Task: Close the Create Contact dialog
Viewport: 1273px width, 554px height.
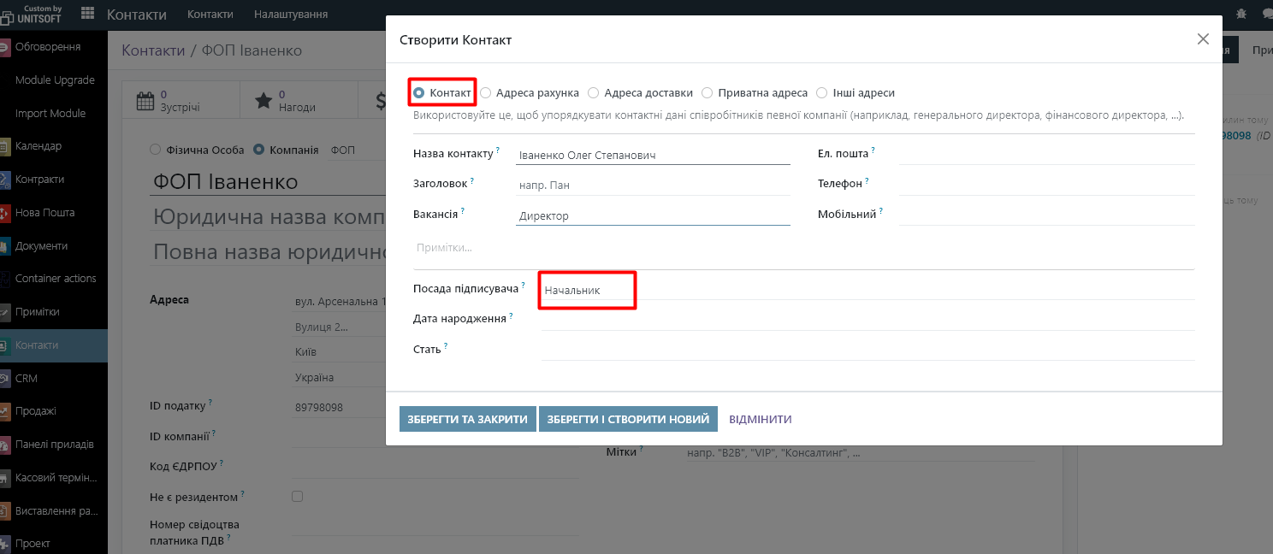Action: pyautogui.click(x=1203, y=39)
